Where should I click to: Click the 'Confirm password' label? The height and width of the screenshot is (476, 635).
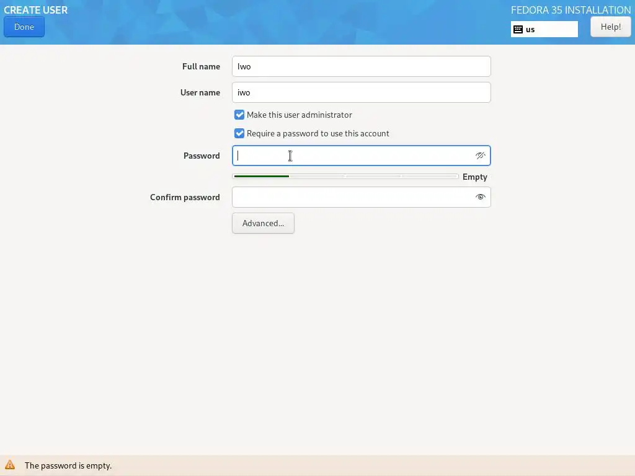point(185,197)
